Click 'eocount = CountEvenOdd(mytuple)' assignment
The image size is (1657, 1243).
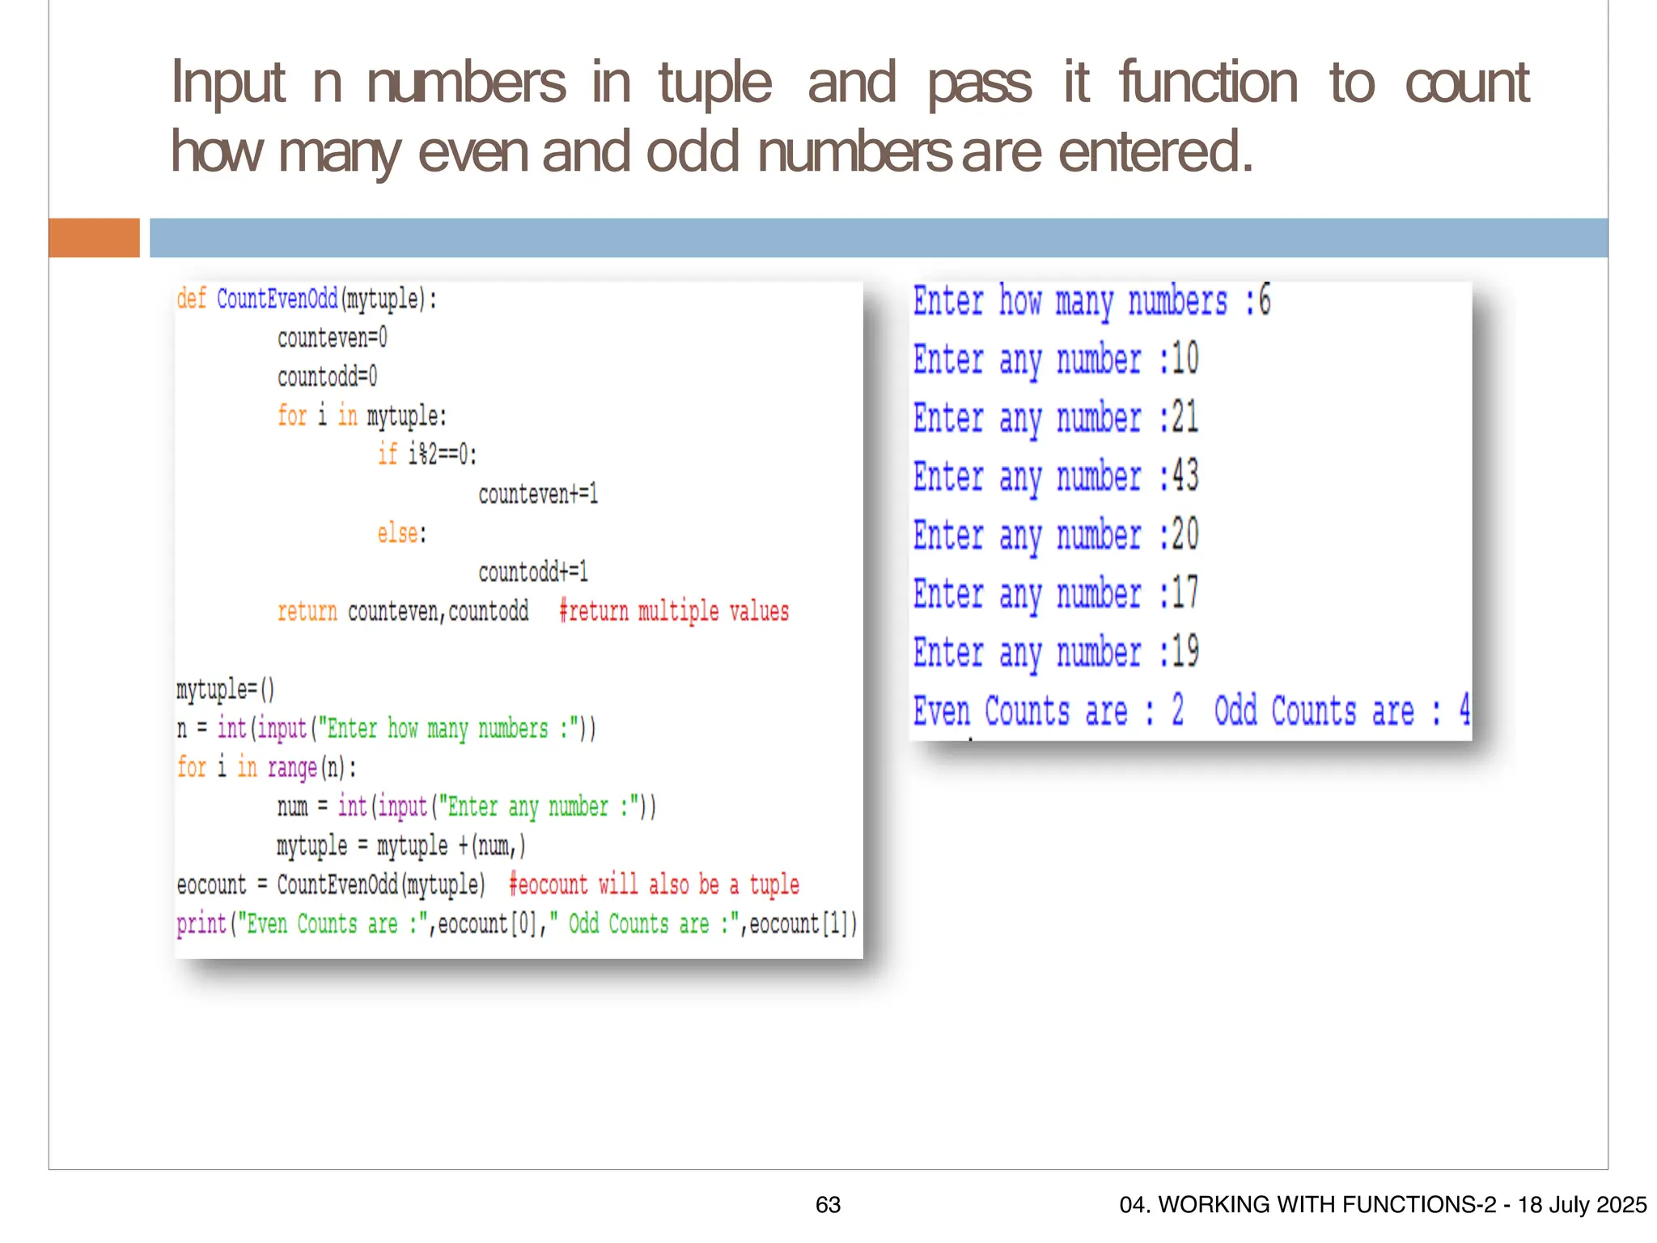tap(331, 885)
